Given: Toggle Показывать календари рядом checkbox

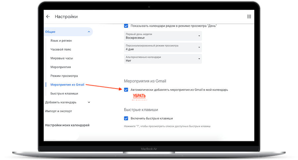Looking at the screenshot, I should 126,26.
